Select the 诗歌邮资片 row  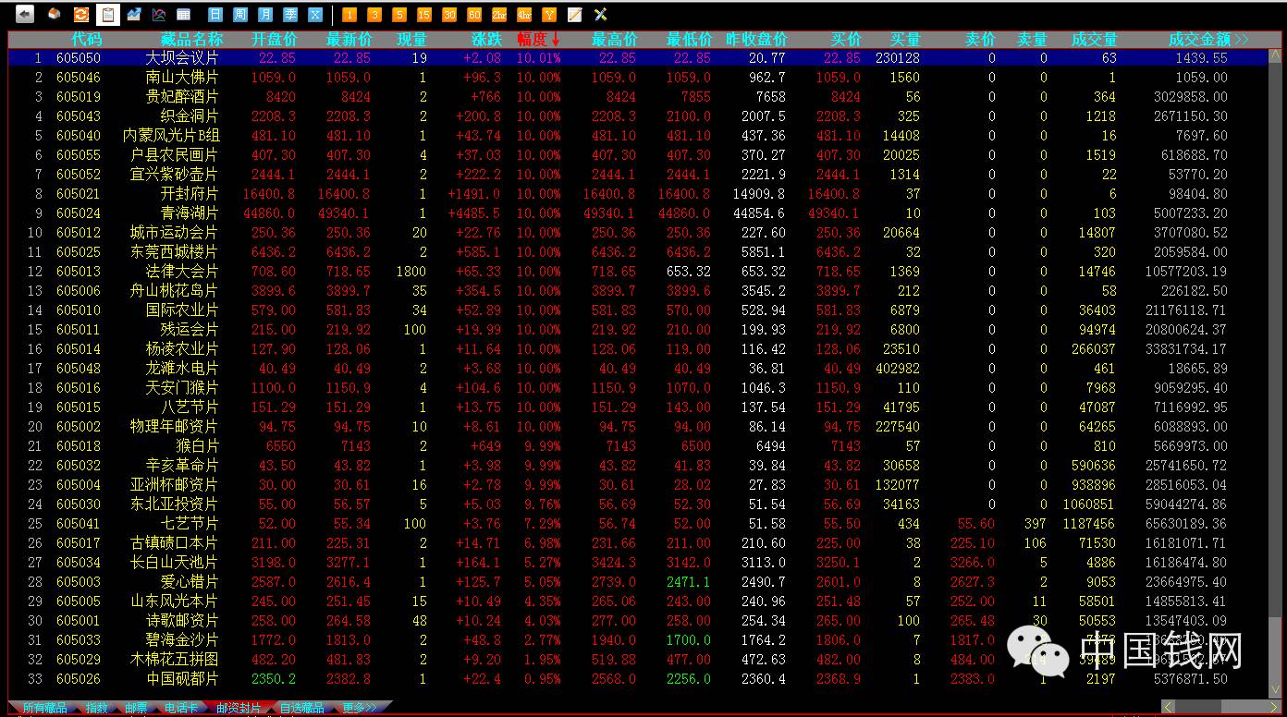(638, 621)
